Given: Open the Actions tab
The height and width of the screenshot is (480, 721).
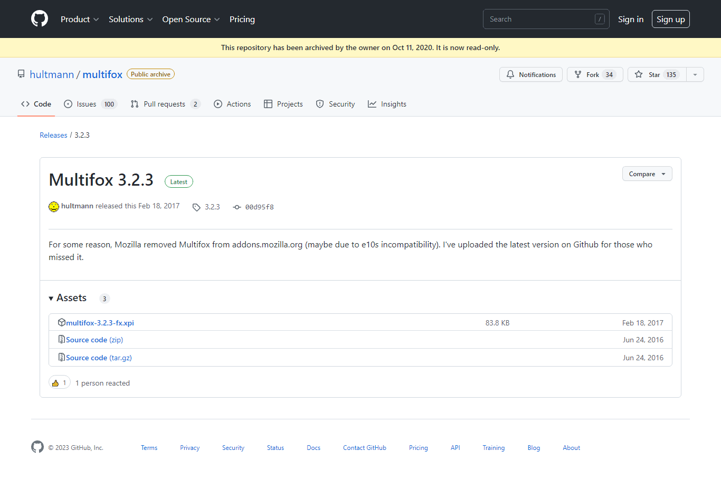Looking at the screenshot, I should (232, 104).
